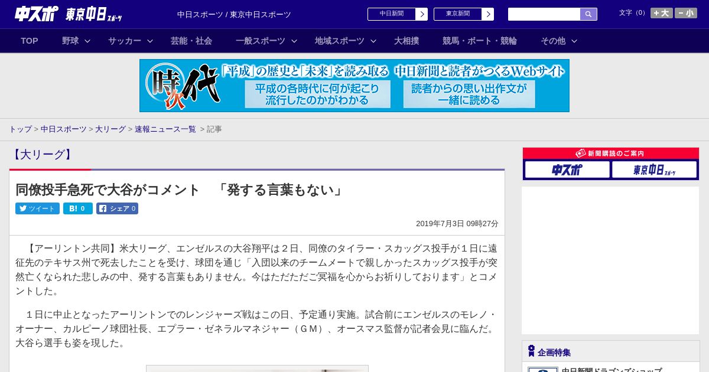Go to 中日スポーツ in the breadcrumb
The height and width of the screenshot is (372, 709).
[64, 129]
